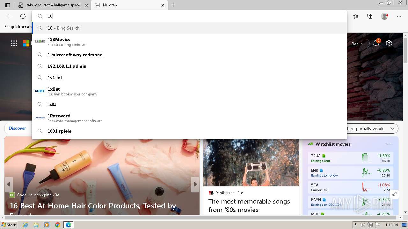Show hidden tray icons arrow
This screenshot has width=408, height=229.
coord(356,225)
